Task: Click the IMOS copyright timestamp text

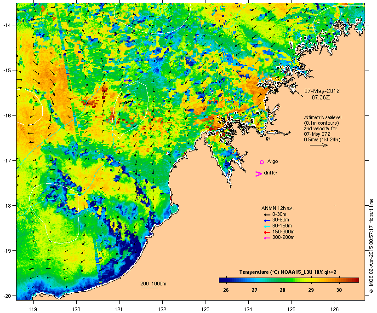Action: pyautogui.click(x=371, y=246)
